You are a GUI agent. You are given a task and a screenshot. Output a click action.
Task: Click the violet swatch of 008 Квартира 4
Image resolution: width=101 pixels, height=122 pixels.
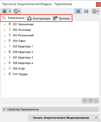[10, 63]
